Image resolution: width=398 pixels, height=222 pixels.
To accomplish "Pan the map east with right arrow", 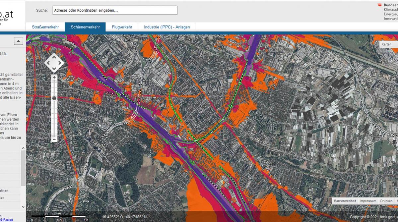I will 60,62.
